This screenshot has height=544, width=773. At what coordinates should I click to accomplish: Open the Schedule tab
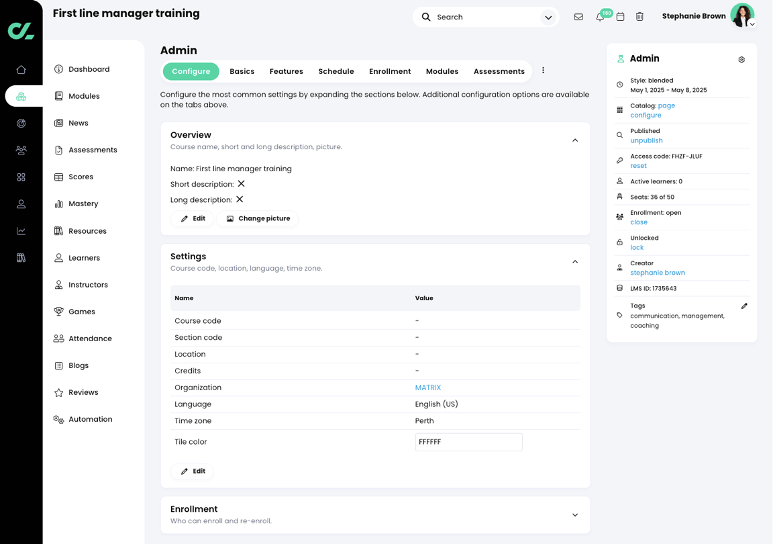(336, 72)
